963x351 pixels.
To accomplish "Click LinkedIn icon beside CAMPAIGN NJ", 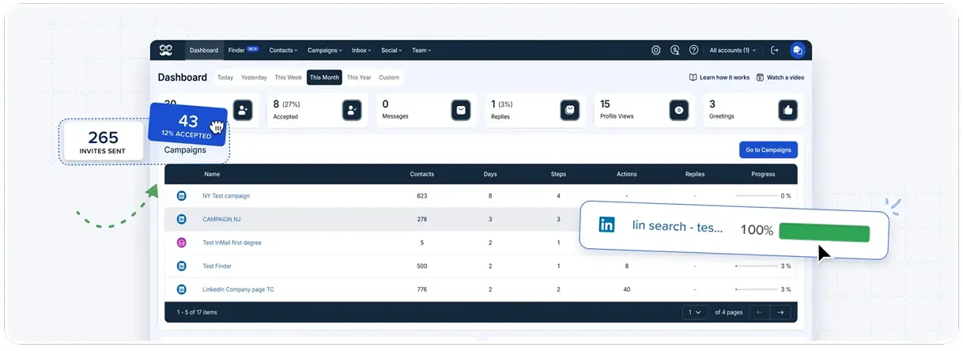I will pyautogui.click(x=182, y=219).
